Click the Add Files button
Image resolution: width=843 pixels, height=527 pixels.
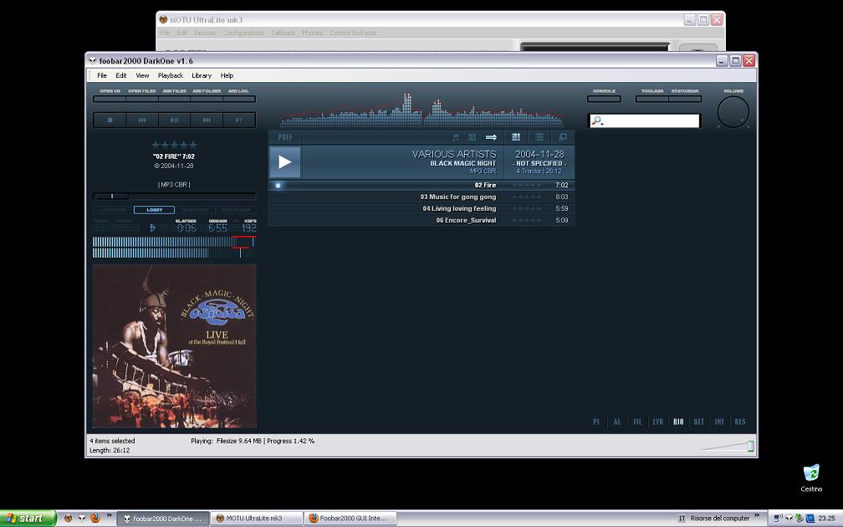coord(174,99)
